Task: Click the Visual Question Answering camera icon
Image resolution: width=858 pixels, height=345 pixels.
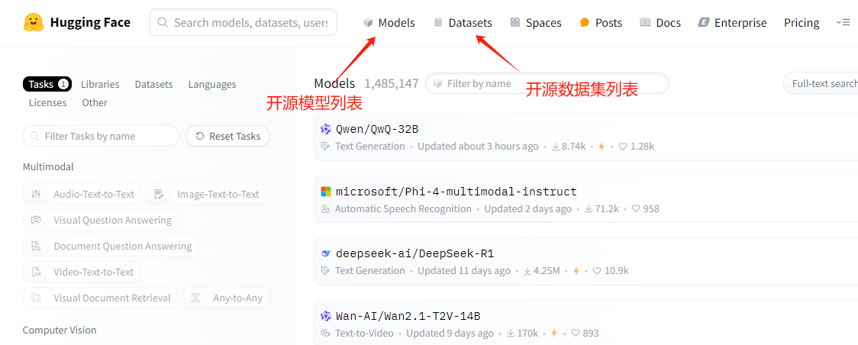Action: click(36, 220)
